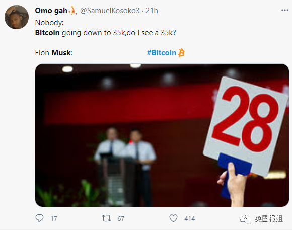This screenshot has width=292, height=232.
Task: Open the #Bitcoin hashtag link
Action: (x=162, y=53)
